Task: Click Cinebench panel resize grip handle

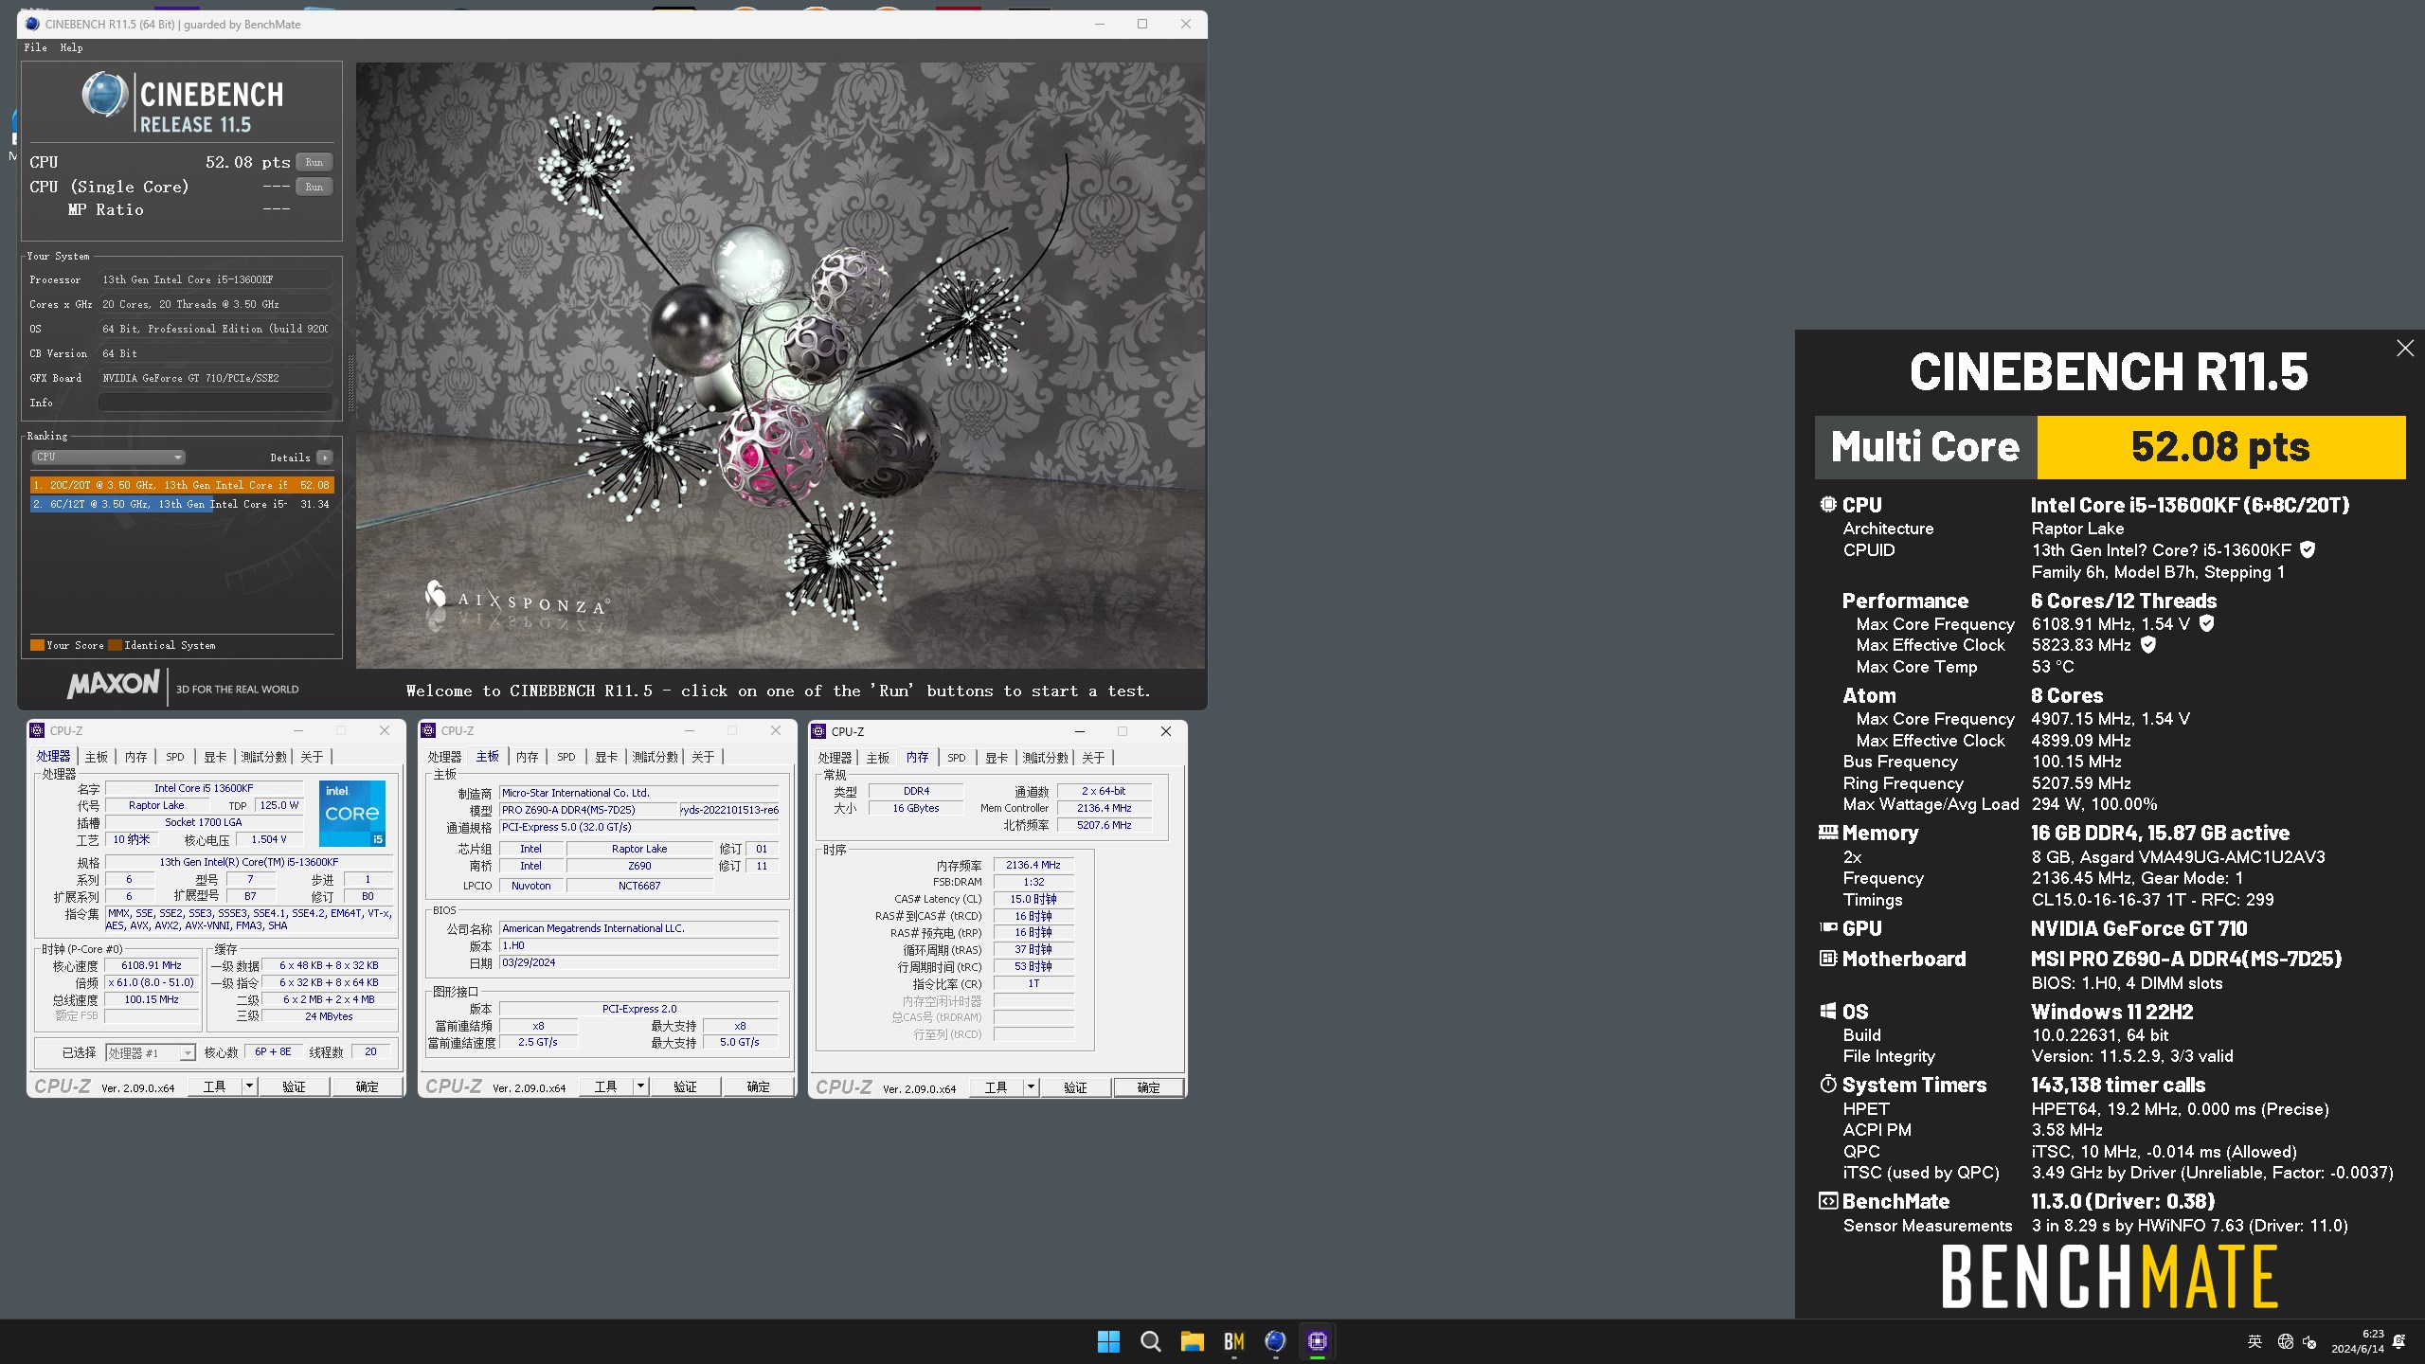Action: coord(350,384)
